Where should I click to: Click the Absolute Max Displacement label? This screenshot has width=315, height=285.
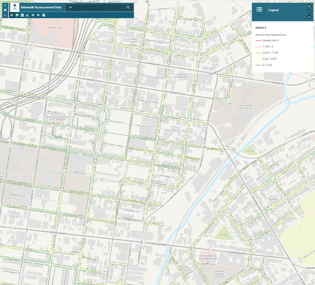(x=271, y=35)
